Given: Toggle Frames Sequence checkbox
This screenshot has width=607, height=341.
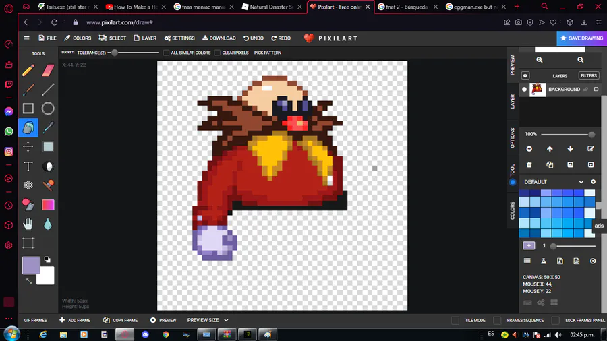Looking at the screenshot, I should (x=497, y=321).
